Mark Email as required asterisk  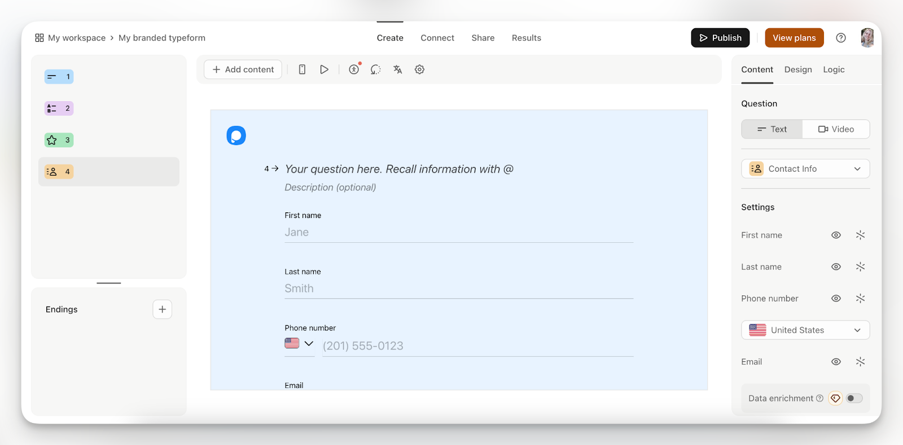pos(860,361)
